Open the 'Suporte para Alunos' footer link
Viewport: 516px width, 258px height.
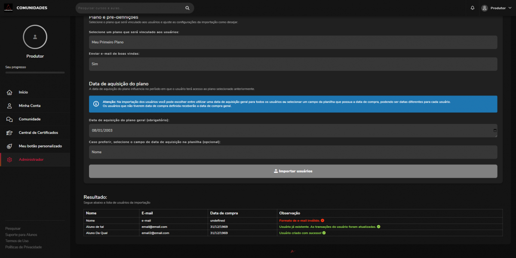coord(21,235)
